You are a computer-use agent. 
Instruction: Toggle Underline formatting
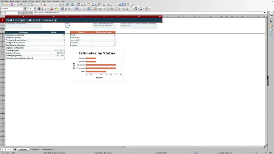tap(45, 9)
